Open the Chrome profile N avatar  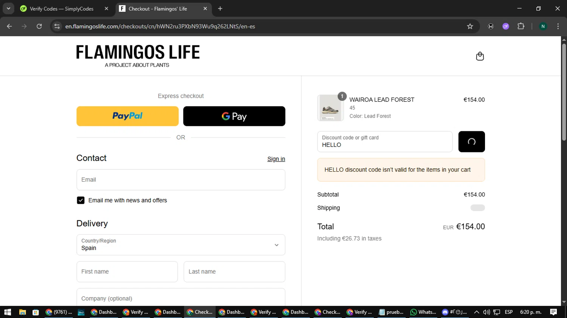point(543,26)
